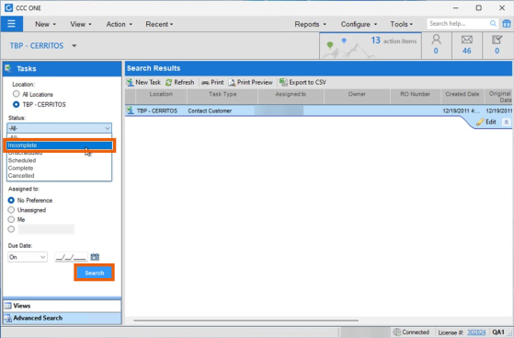Open the Views section
Screen dimensions: 514x338
62,306
